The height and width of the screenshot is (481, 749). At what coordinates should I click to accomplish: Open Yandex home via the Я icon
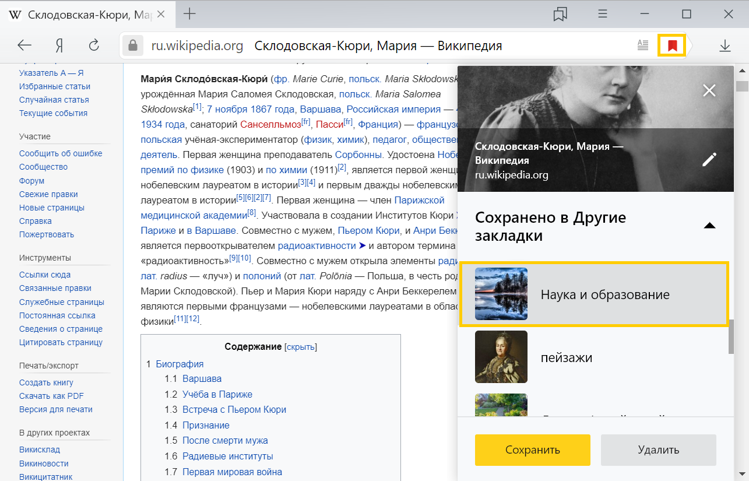pos(59,45)
